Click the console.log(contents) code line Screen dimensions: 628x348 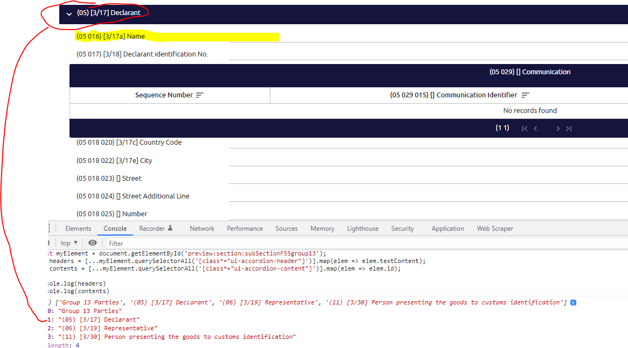pos(78,291)
